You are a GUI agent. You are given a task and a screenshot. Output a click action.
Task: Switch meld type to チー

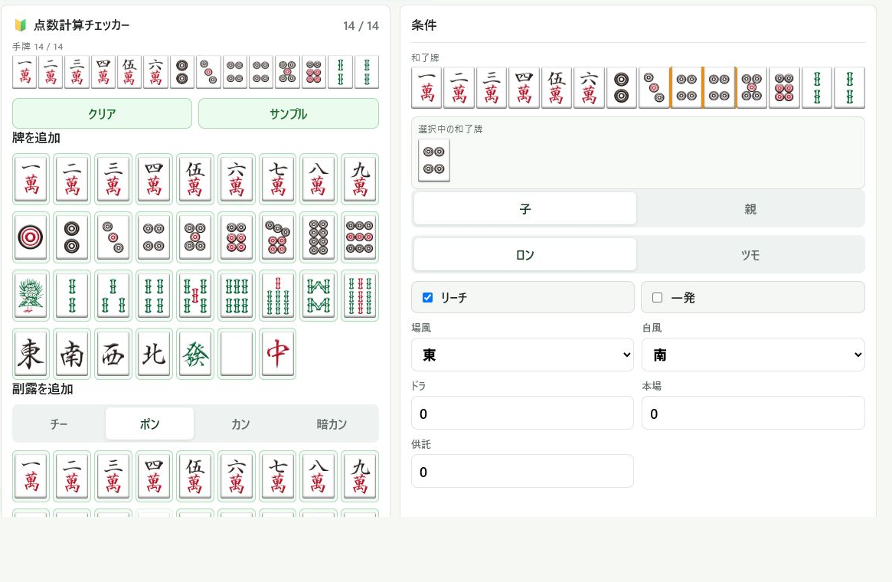[x=59, y=423]
